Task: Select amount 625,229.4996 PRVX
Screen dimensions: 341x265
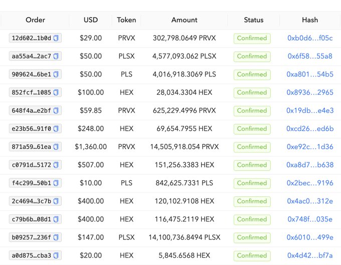Action: [x=184, y=111]
